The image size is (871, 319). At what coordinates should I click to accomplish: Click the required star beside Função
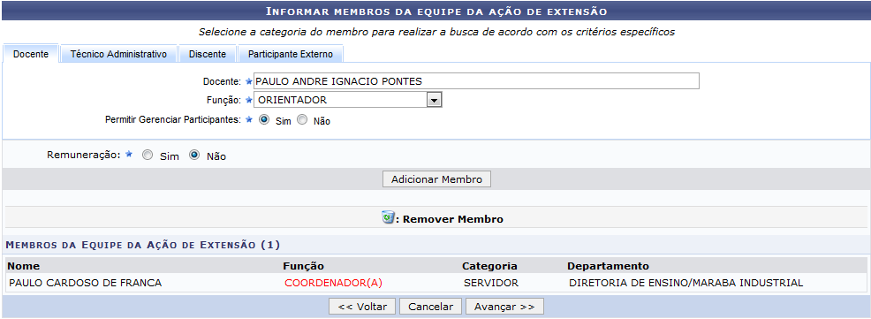(x=249, y=100)
